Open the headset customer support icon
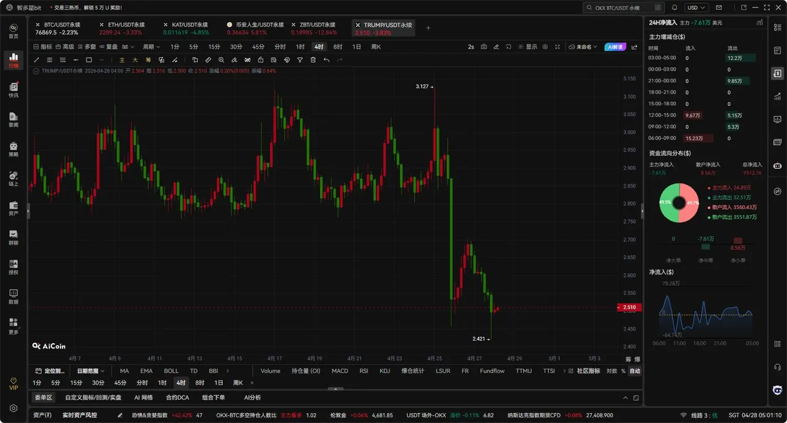The image size is (787, 423). tap(777, 367)
